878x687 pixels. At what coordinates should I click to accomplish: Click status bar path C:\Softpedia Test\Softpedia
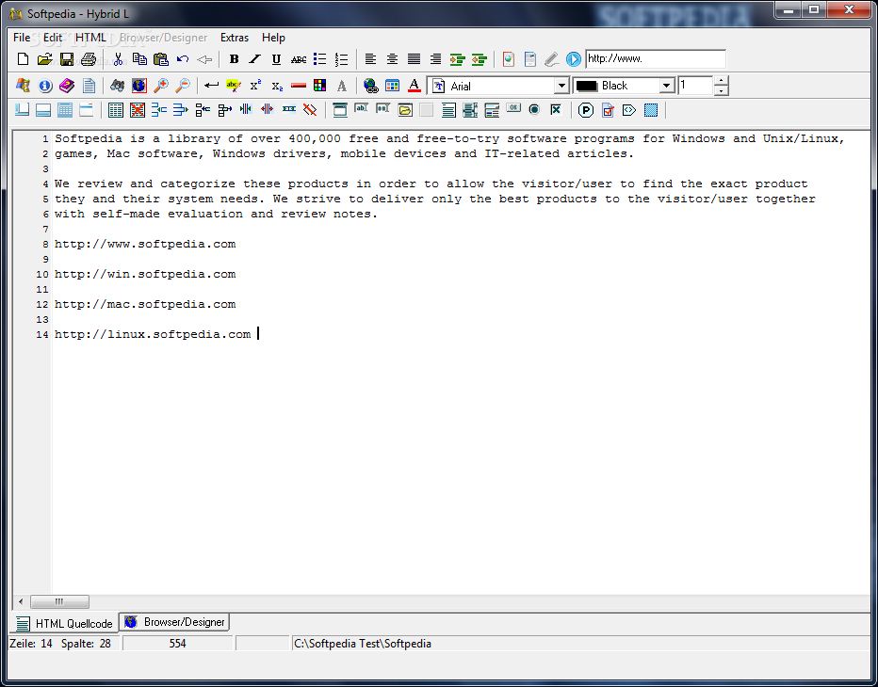pyautogui.click(x=363, y=644)
